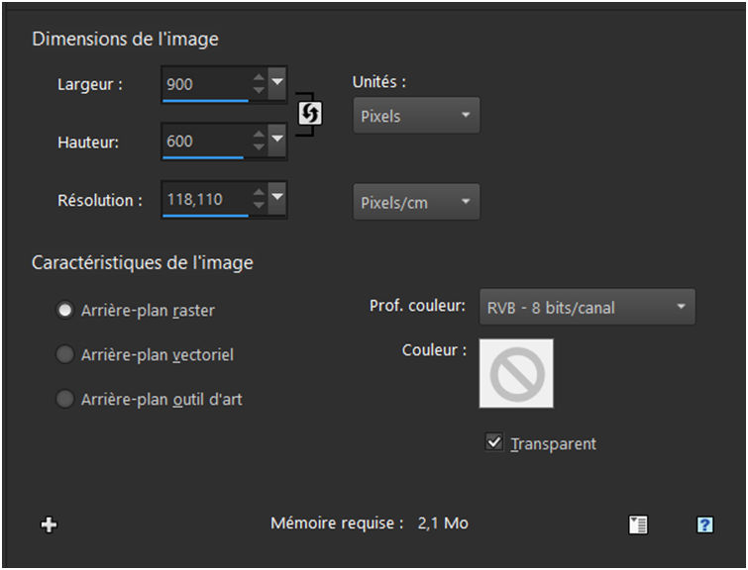Click the presets list icon beside help
The height and width of the screenshot is (570, 748).
[x=638, y=525]
